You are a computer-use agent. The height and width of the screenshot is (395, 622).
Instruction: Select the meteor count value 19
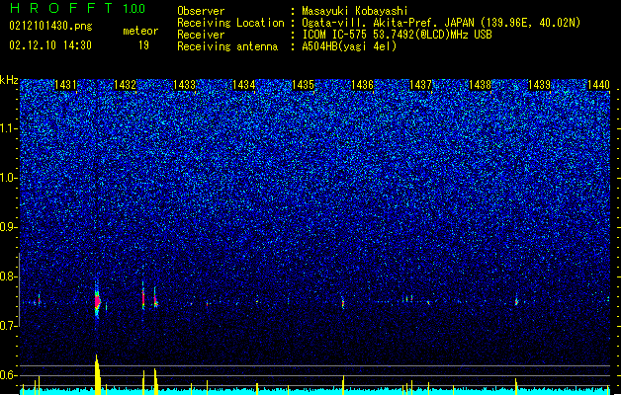pos(143,45)
